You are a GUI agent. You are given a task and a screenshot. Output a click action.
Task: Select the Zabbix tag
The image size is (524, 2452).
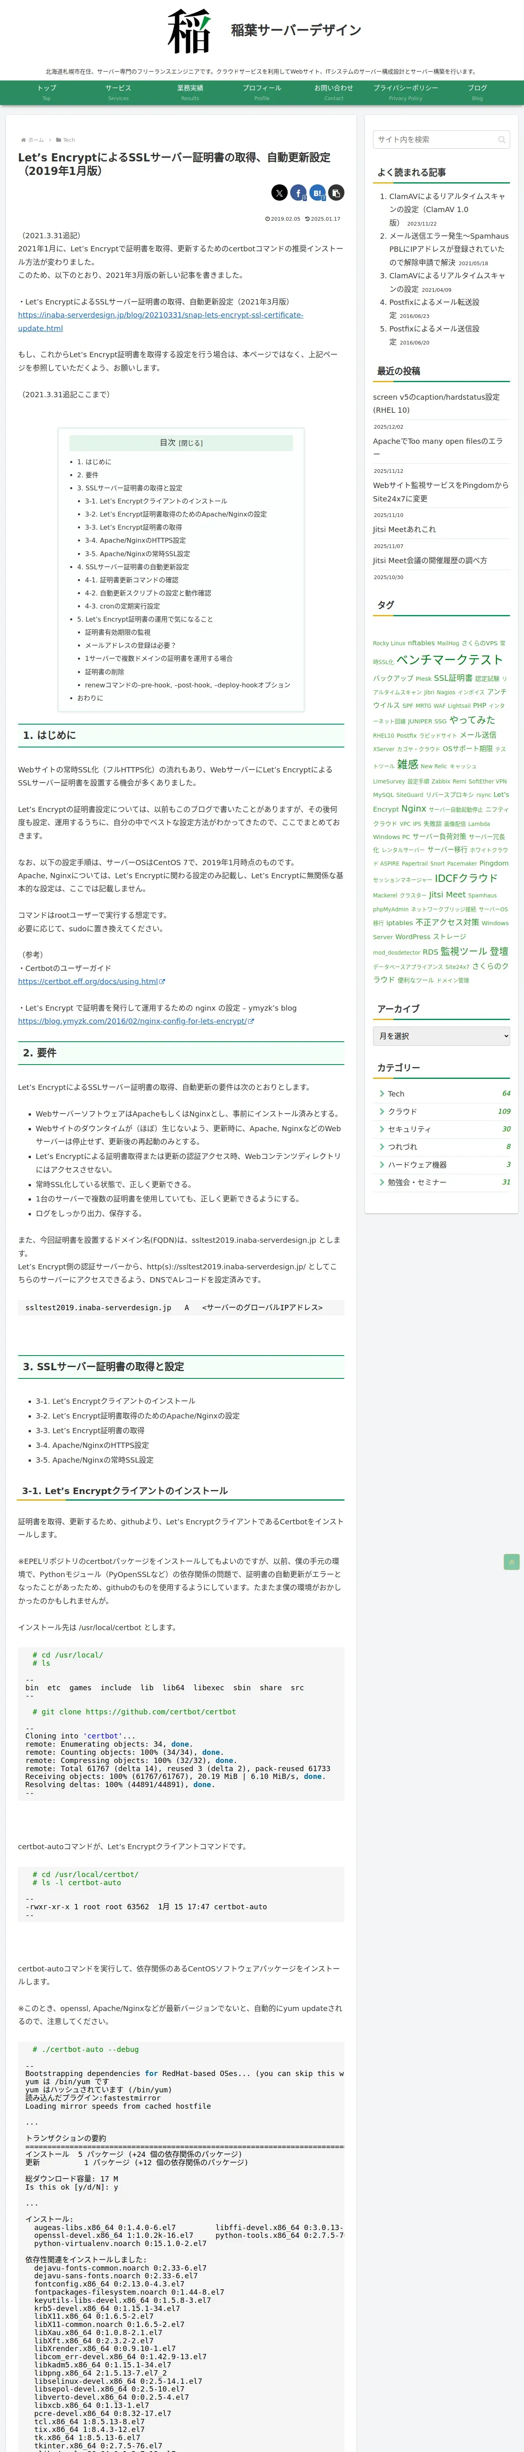440,781
